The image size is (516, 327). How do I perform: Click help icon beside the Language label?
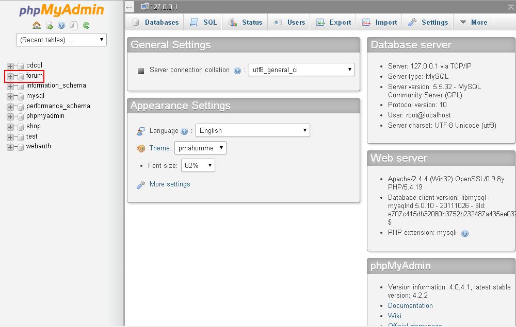tap(184, 131)
